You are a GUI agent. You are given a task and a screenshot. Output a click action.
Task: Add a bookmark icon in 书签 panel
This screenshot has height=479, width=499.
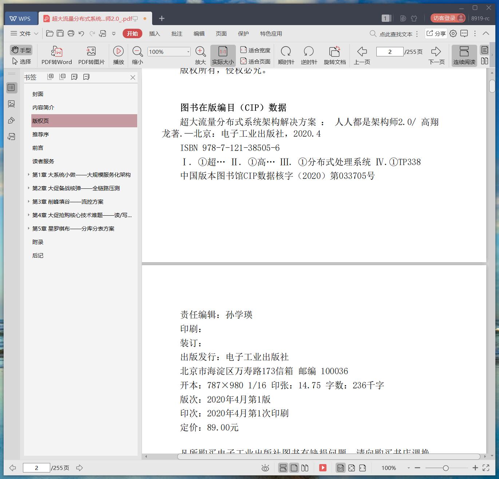click(74, 77)
